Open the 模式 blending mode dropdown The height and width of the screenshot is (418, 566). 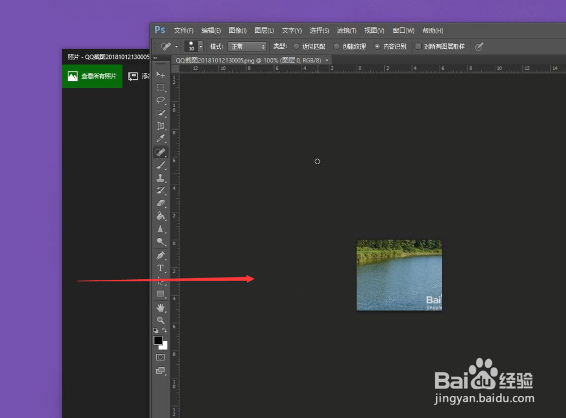tap(247, 46)
